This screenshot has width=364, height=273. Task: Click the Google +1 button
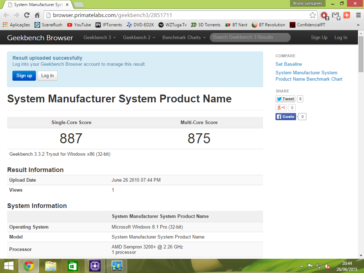coord(281,108)
